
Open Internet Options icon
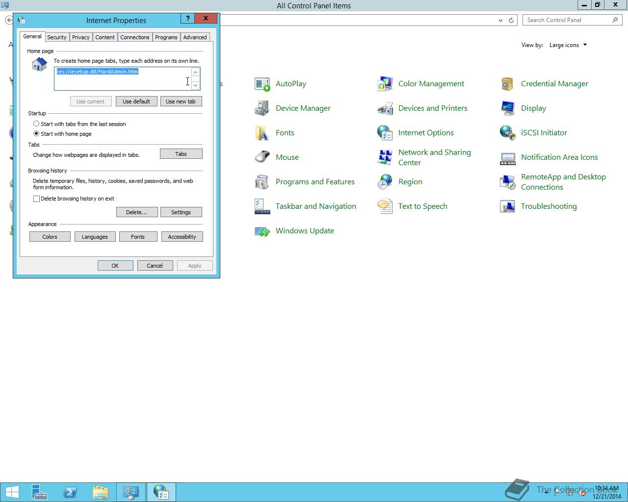(x=385, y=133)
